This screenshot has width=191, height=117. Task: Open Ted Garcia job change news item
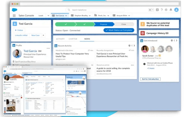pos(112,55)
